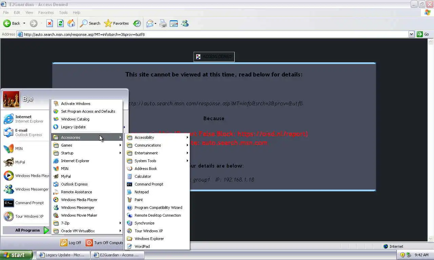Image resolution: width=434 pixels, height=260 pixels.
Task: Click the Mail envelope icon in the toolbar
Action: (150, 23)
